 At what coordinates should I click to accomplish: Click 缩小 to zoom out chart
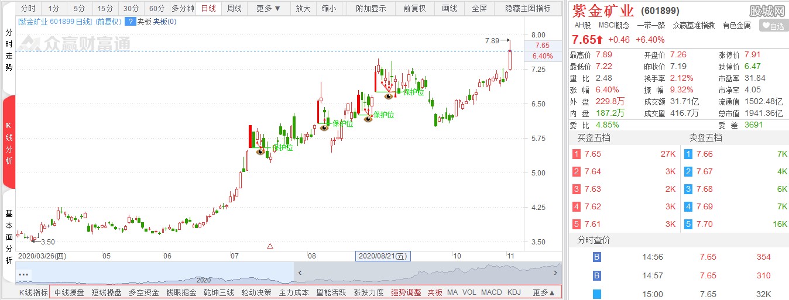[329, 9]
